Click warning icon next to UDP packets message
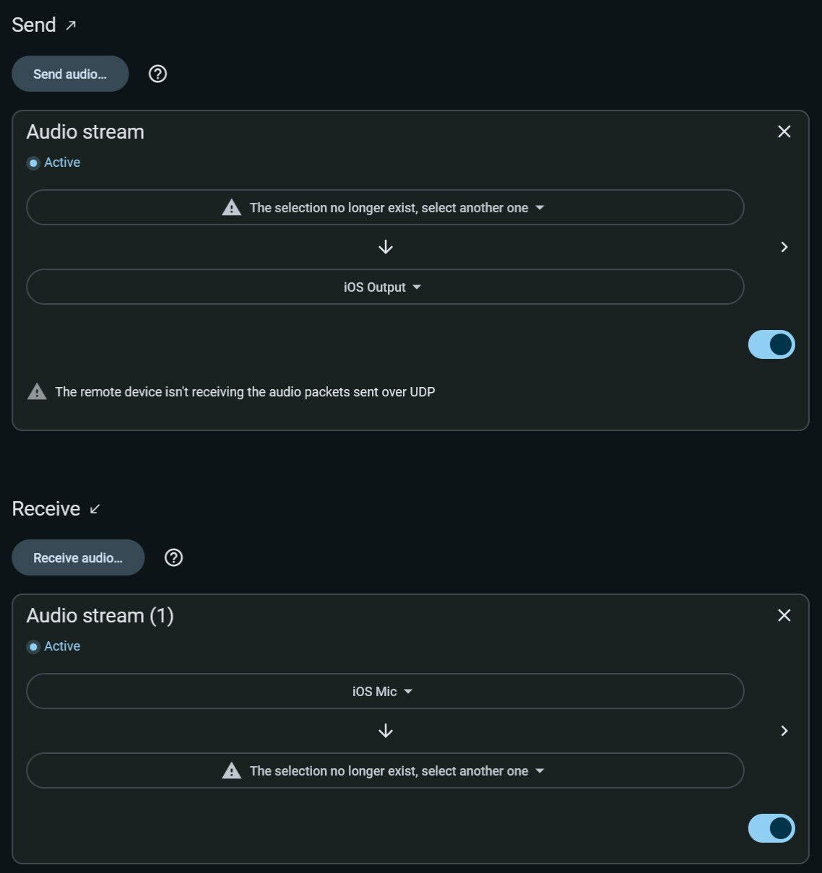Image resolution: width=822 pixels, height=873 pixels. 37,392
